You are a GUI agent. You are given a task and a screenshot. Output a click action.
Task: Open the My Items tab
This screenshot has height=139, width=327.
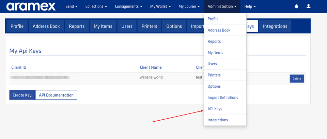coord(103,26)
